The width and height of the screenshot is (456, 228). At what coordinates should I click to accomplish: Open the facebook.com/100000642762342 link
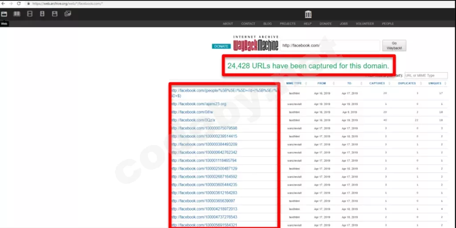(204, 153)
